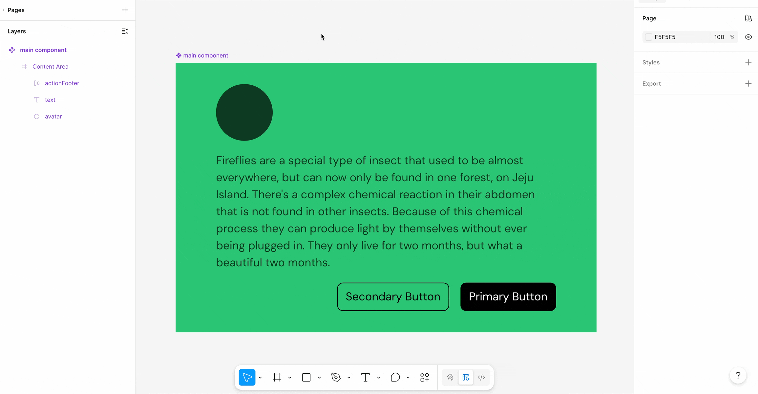Viewport: 758px width, 394px height.
Task: Open the Actions menu in the toolbar
Action: [x=424, y=377]
